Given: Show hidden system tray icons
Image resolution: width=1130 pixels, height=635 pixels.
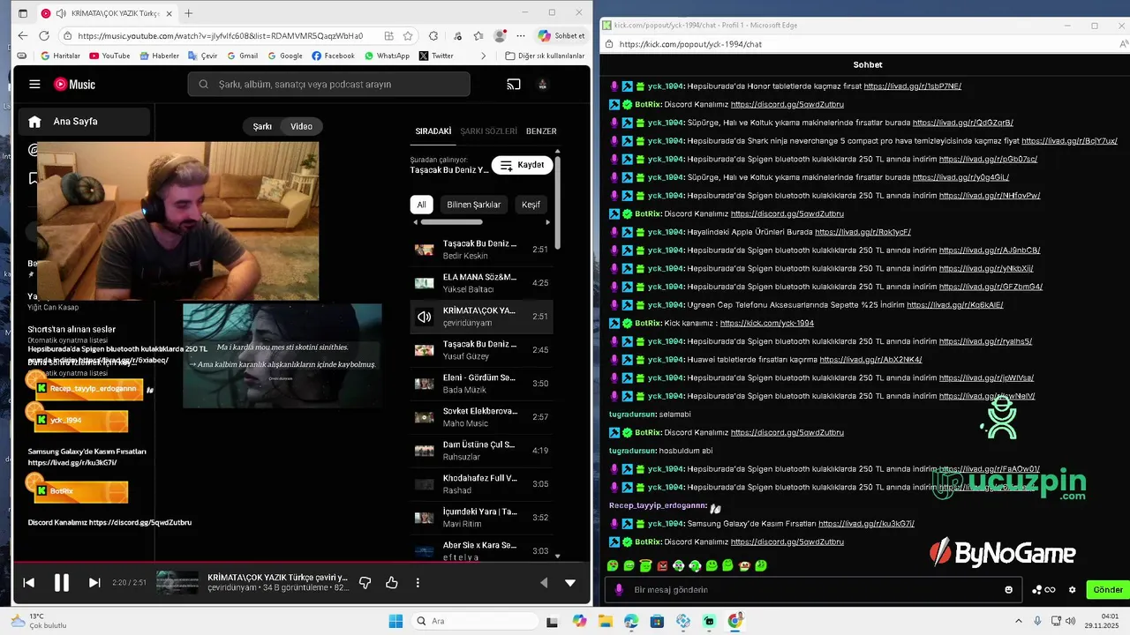Looking at the screenshot, I should pyautogui.click(x=1018, y=621).
